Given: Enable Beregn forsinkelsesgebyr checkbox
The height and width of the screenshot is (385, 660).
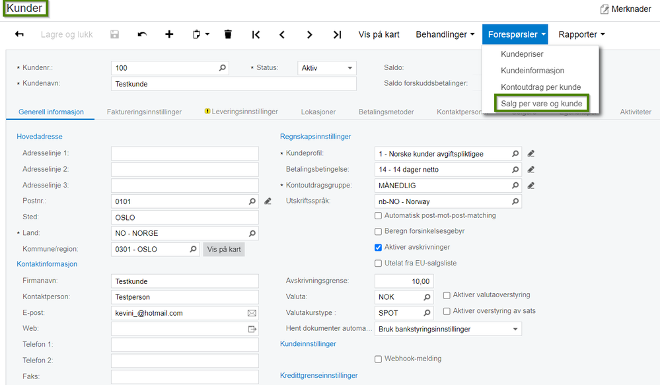Looking at the screenshot, I should click(378, 231).
